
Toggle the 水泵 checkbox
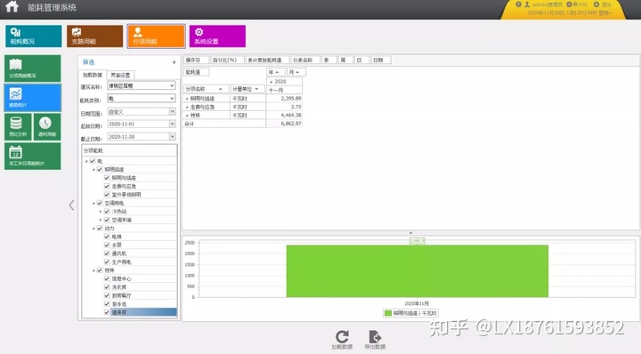pyautogui.click(x=107, y=245)
